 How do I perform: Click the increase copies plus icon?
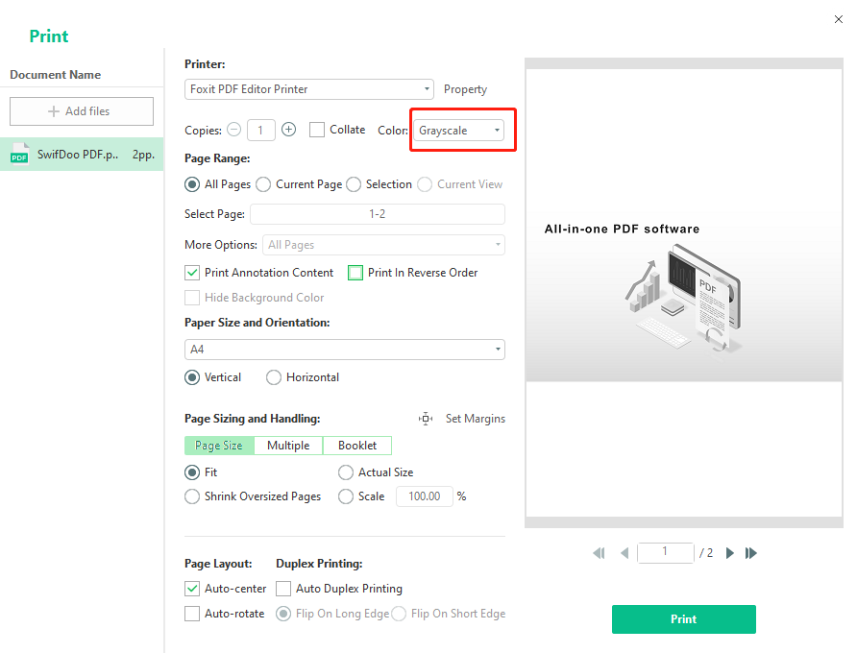(x=288, y=129)
